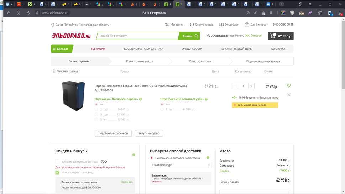Enable the Списать доступные бонусы checkbox
Viewport: 345px width, 194px height.
(57, 162)
